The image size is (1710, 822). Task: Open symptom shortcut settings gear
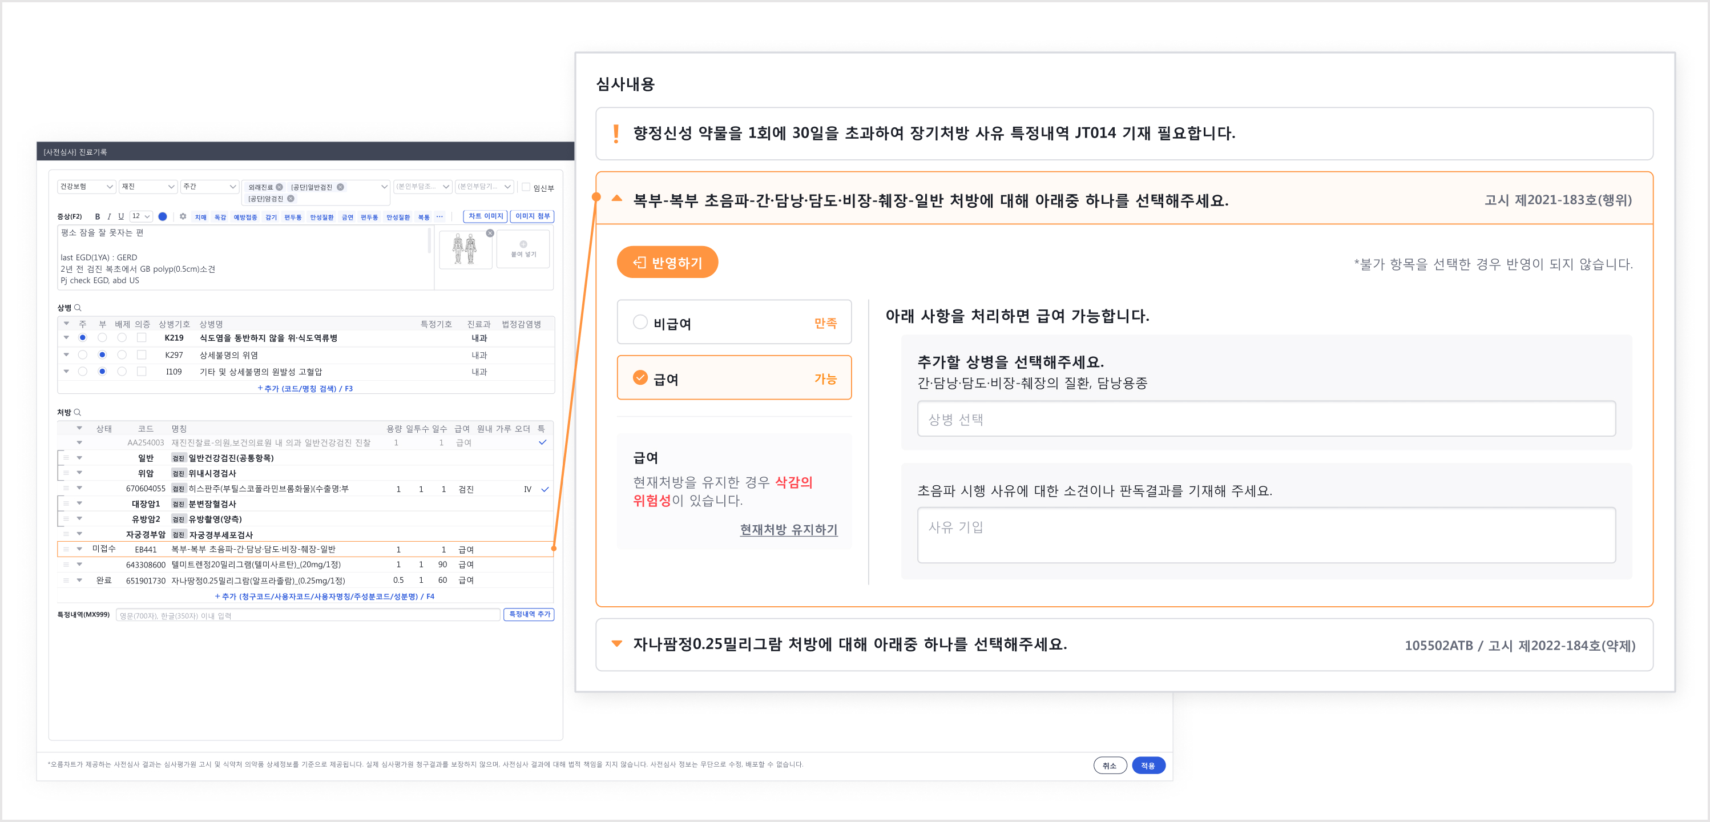click(x=183, y=216)
